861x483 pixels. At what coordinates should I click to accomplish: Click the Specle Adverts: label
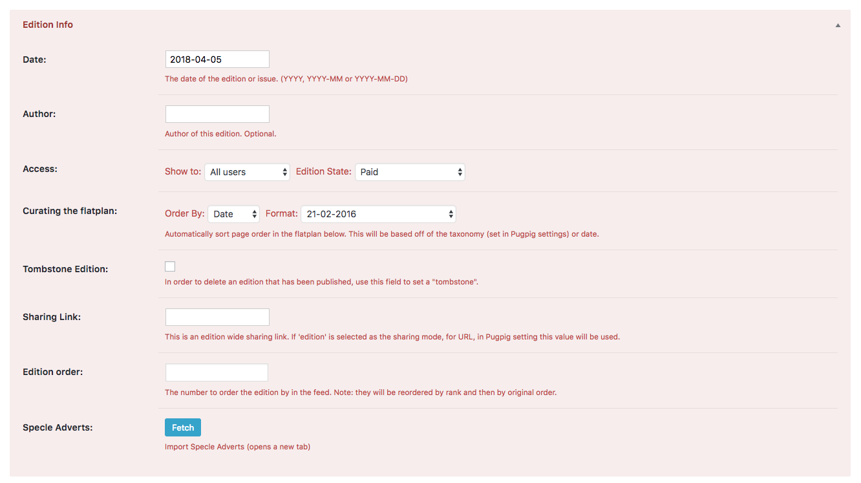pos(58,427)
